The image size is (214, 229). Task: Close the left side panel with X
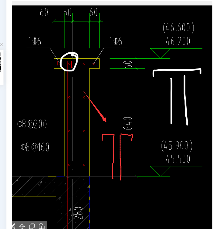pos(1,45)
